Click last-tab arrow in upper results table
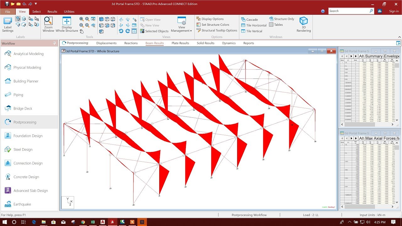Image resolution: width=402 pixels, height=226 pixels. point(356,56)
